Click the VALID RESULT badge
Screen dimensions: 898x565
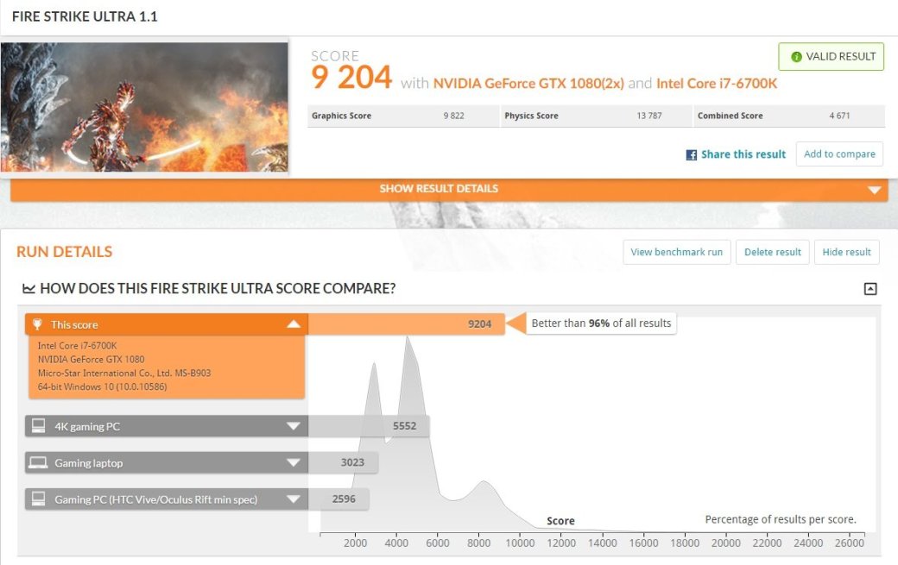pos(831,57)
